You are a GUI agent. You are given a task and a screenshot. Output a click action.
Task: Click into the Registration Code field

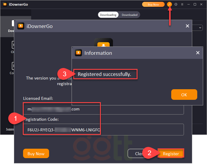pyautogui.click(x=103, y=130)
